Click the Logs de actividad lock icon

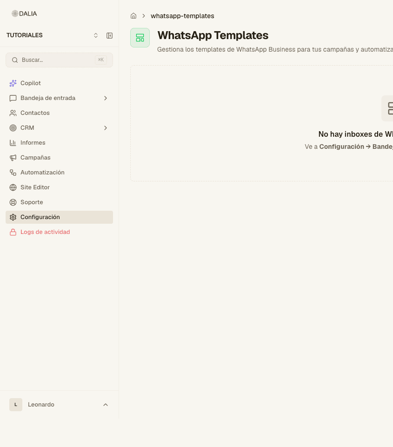pyautogui.click(x=13, y=232)
